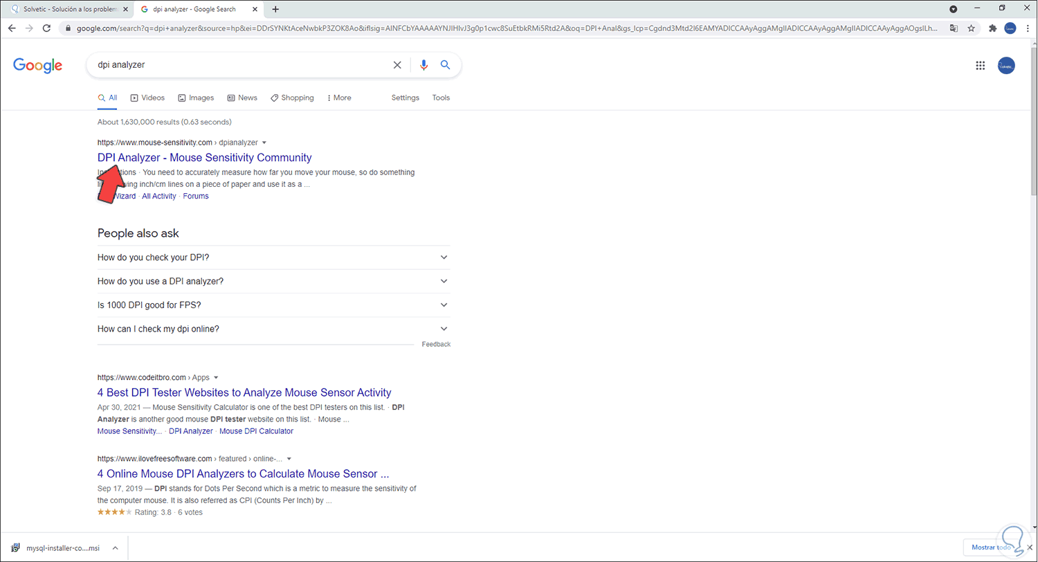Image resolution: width=1038 pixels, height=562 pixels.
Task: Bookmark this page with the star
Action: 971,28
